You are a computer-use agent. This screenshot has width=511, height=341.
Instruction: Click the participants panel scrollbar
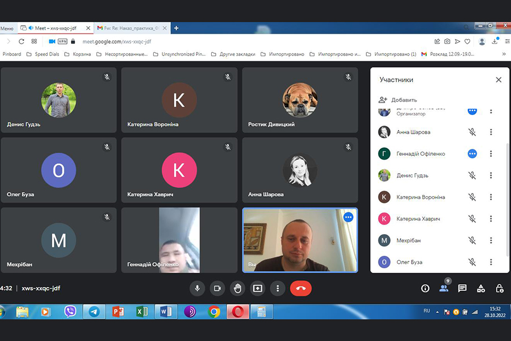point(507,199)
